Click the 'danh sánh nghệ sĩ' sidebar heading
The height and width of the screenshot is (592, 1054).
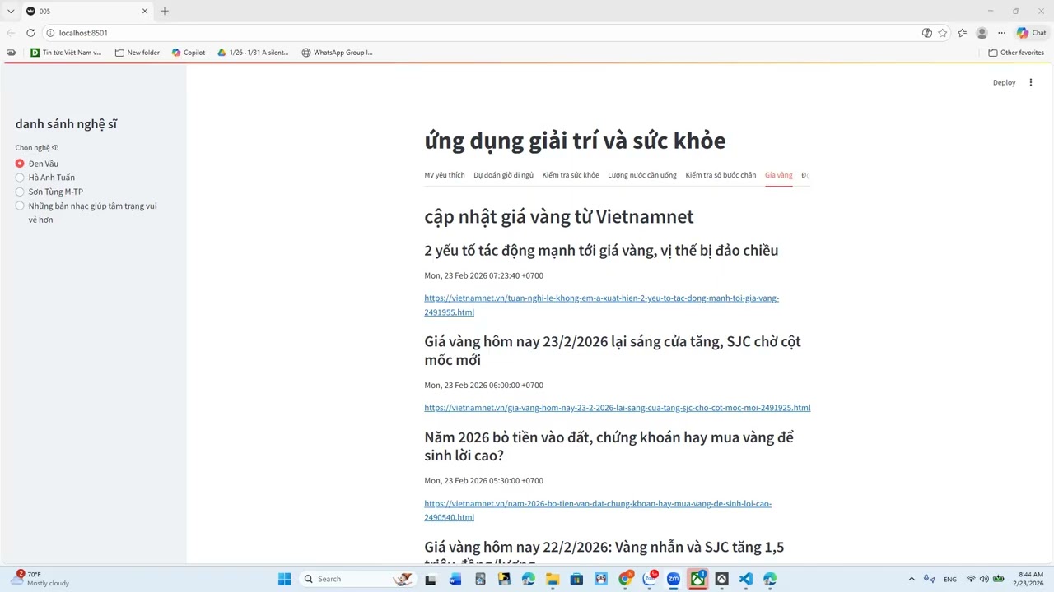[x=66, y=124]
